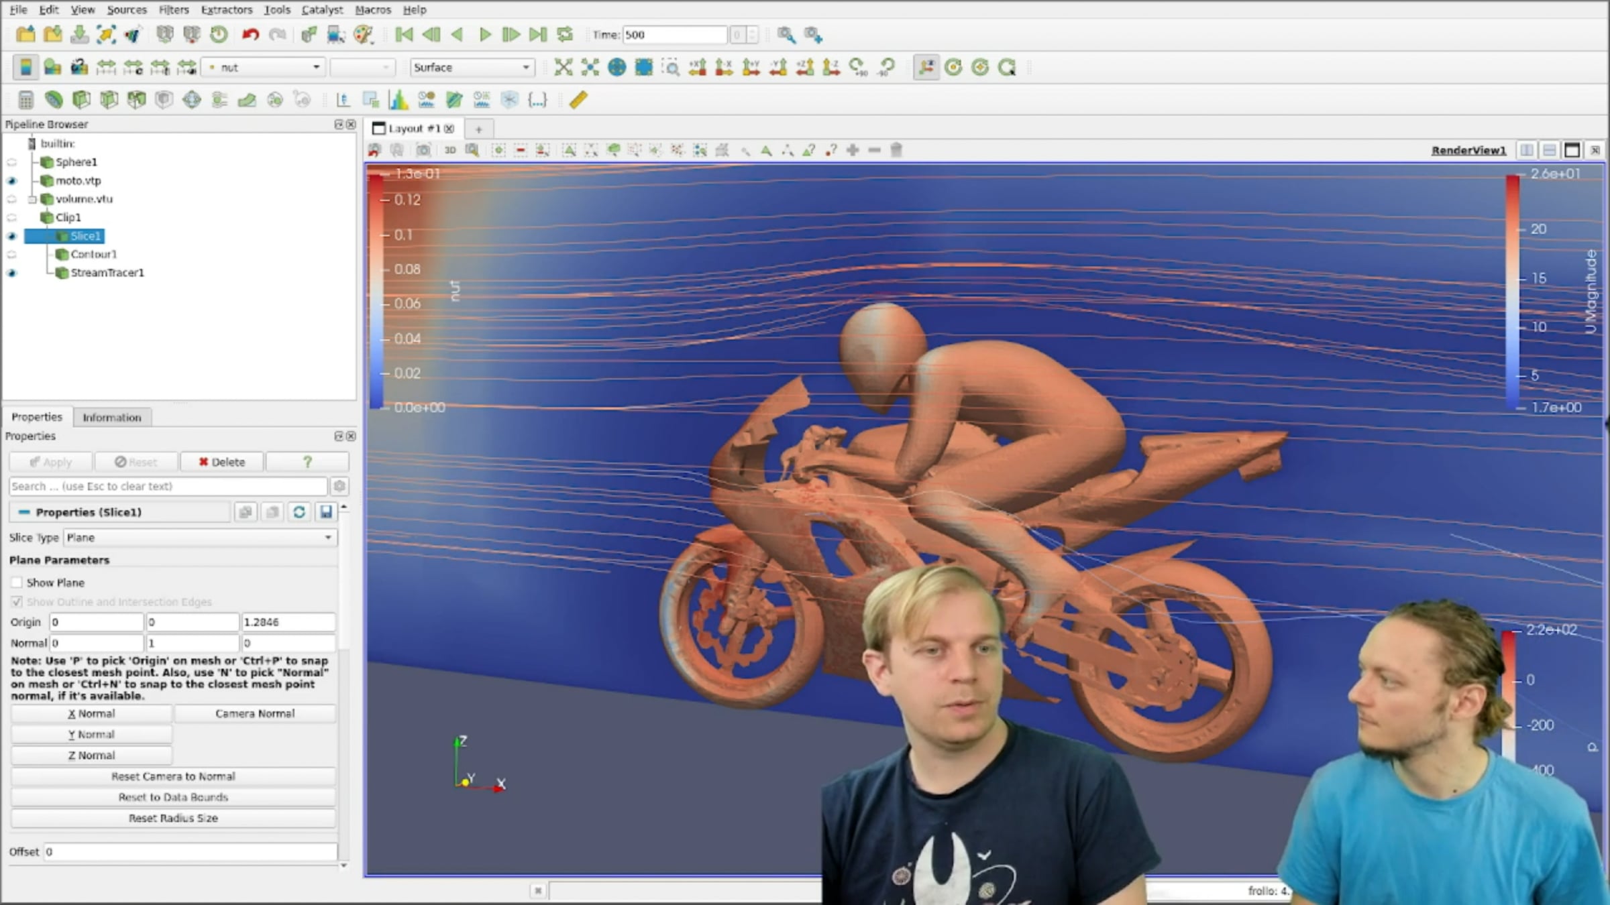Select the Layout #1 tab
The image size is (1610, 905).
[414, 129]
